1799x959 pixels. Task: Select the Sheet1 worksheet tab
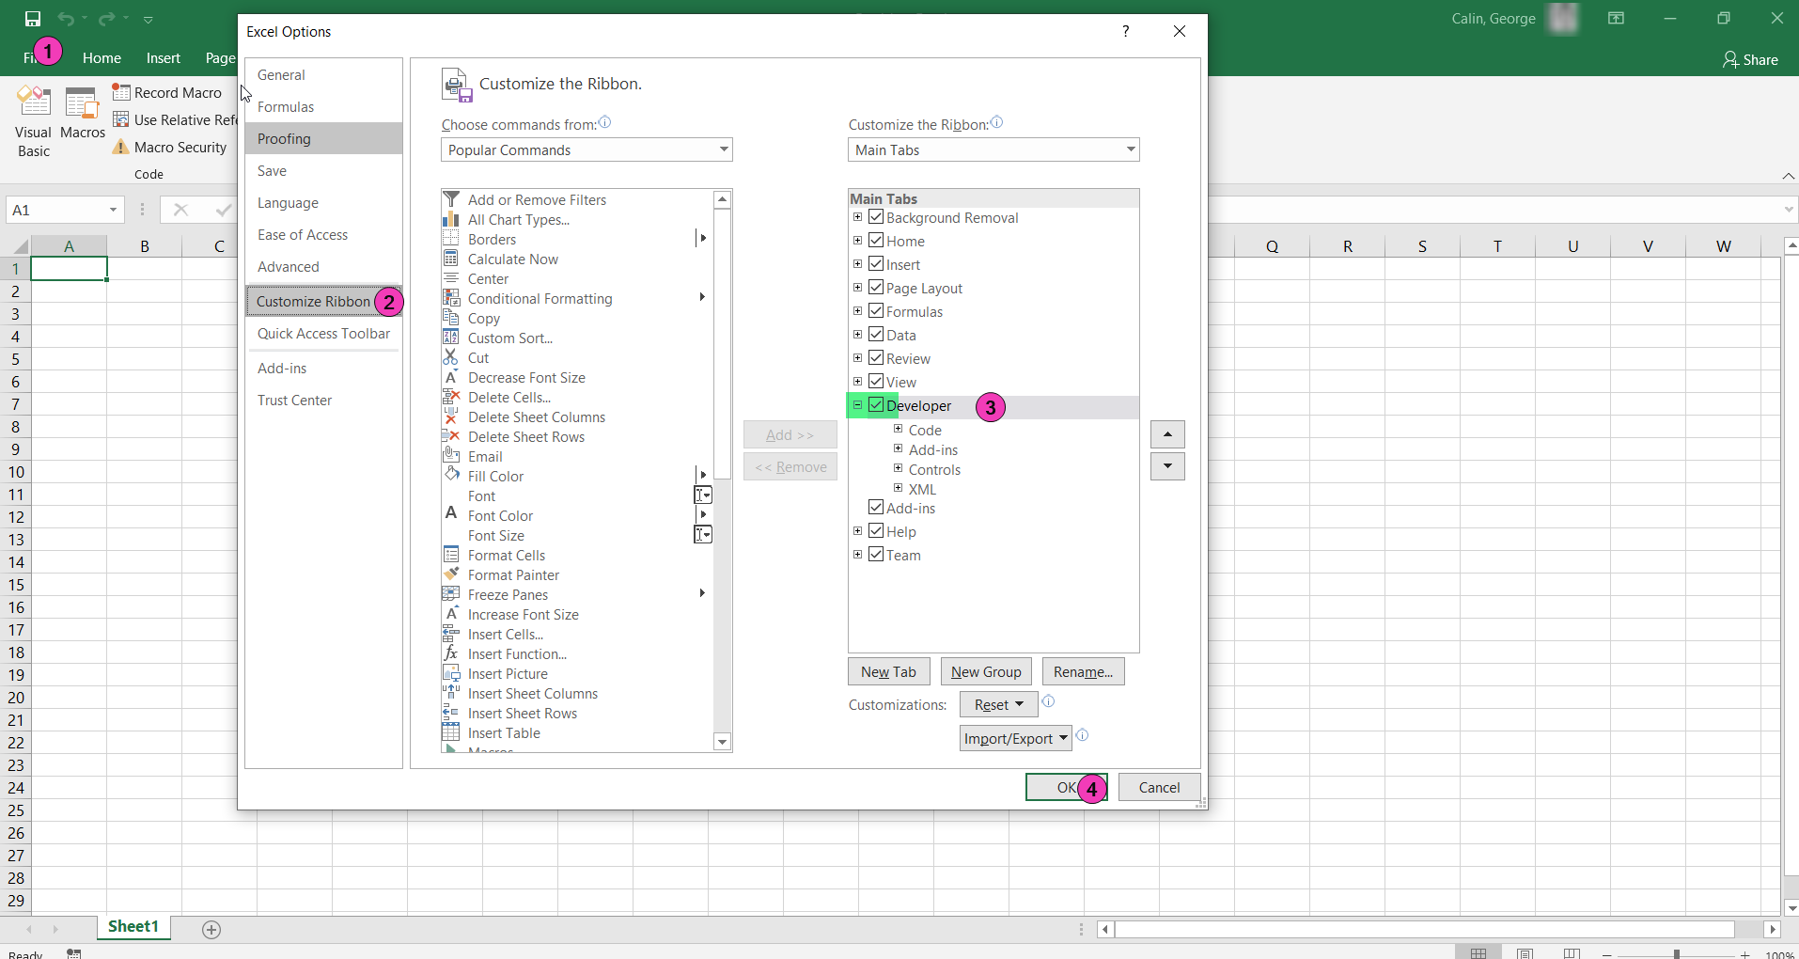[133, 927]
